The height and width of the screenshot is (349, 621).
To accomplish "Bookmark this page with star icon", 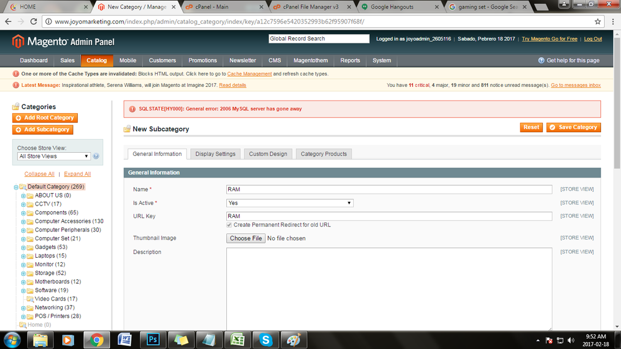I will 597,22.
